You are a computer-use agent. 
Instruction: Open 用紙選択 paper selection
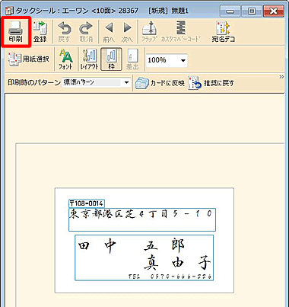click(28, 59)
